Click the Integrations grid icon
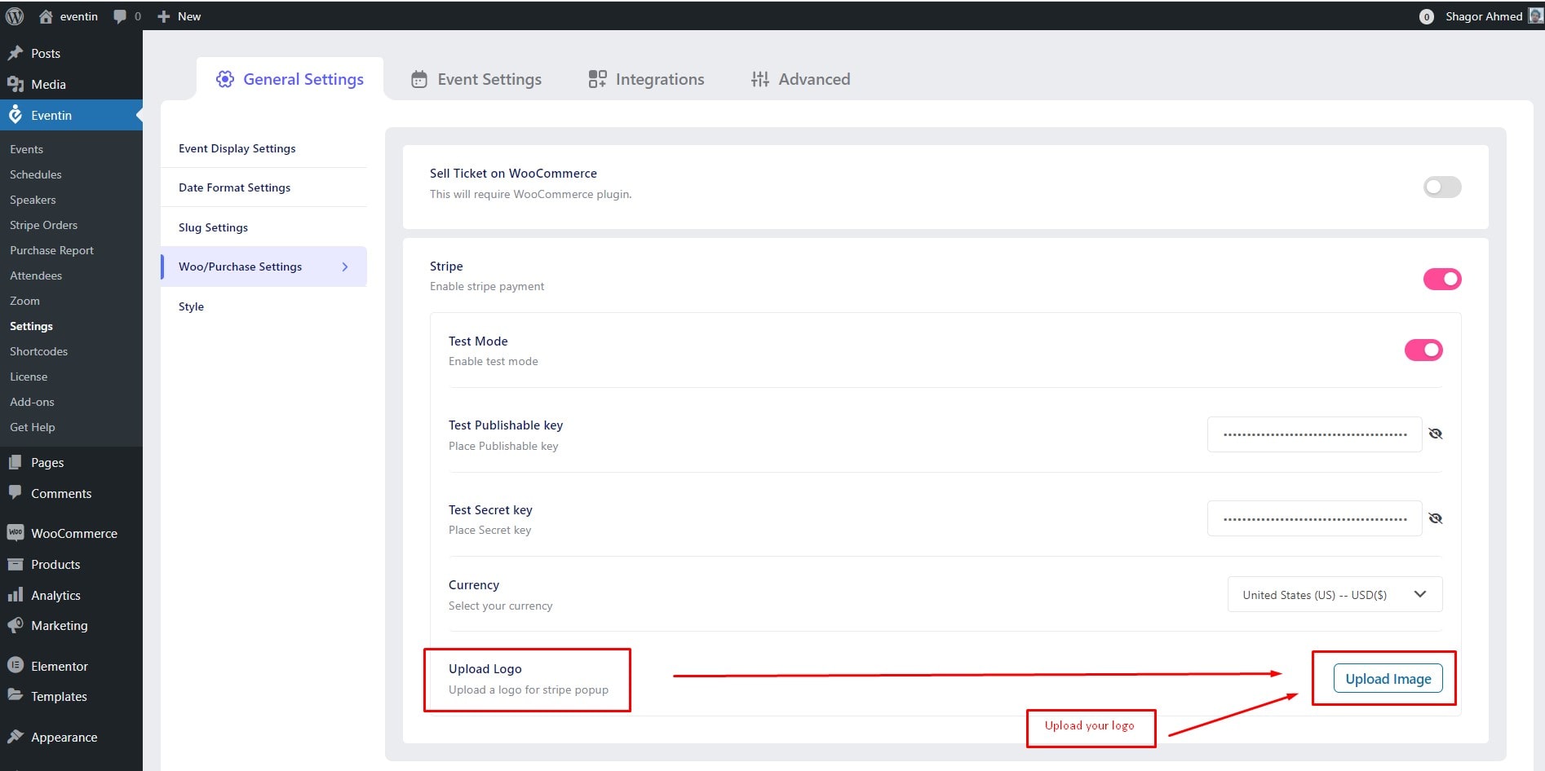The width and height of the screenshot is (1545, 771). click(597, 79)
